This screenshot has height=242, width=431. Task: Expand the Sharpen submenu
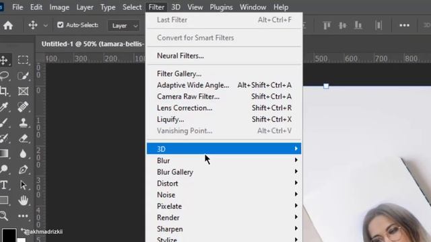[x=224, y=229]
